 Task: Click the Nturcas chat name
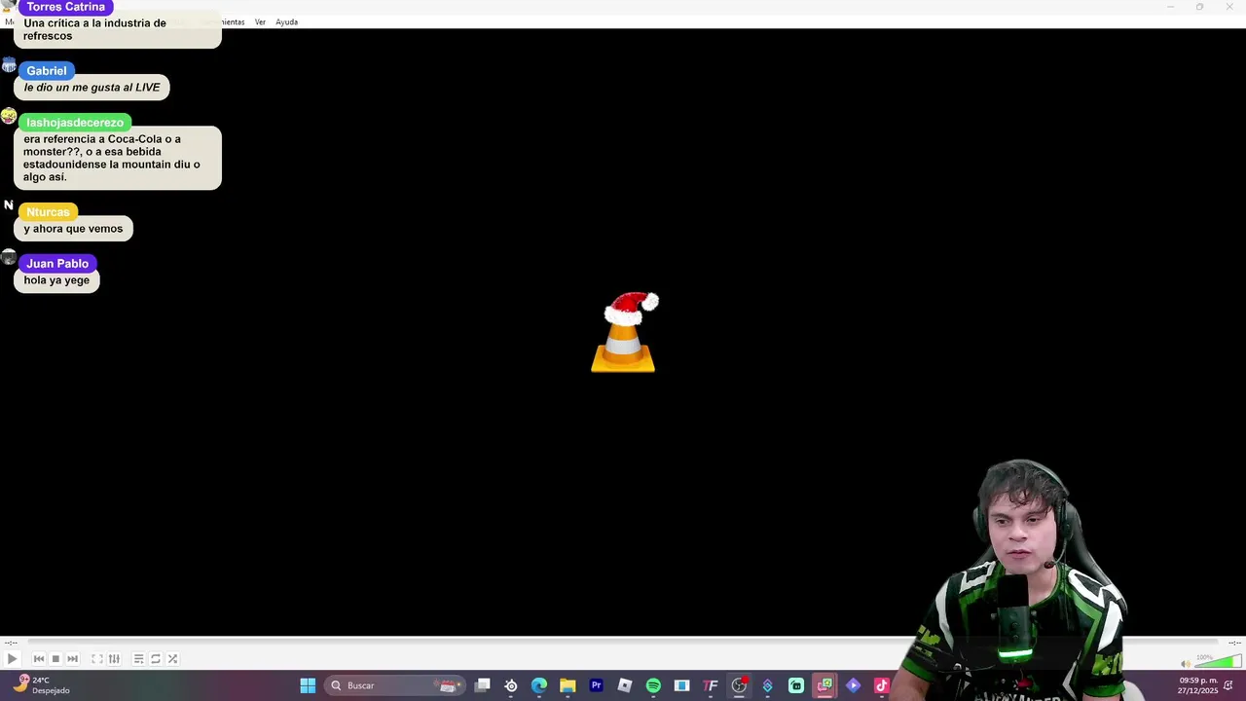[x=48, y=212]
